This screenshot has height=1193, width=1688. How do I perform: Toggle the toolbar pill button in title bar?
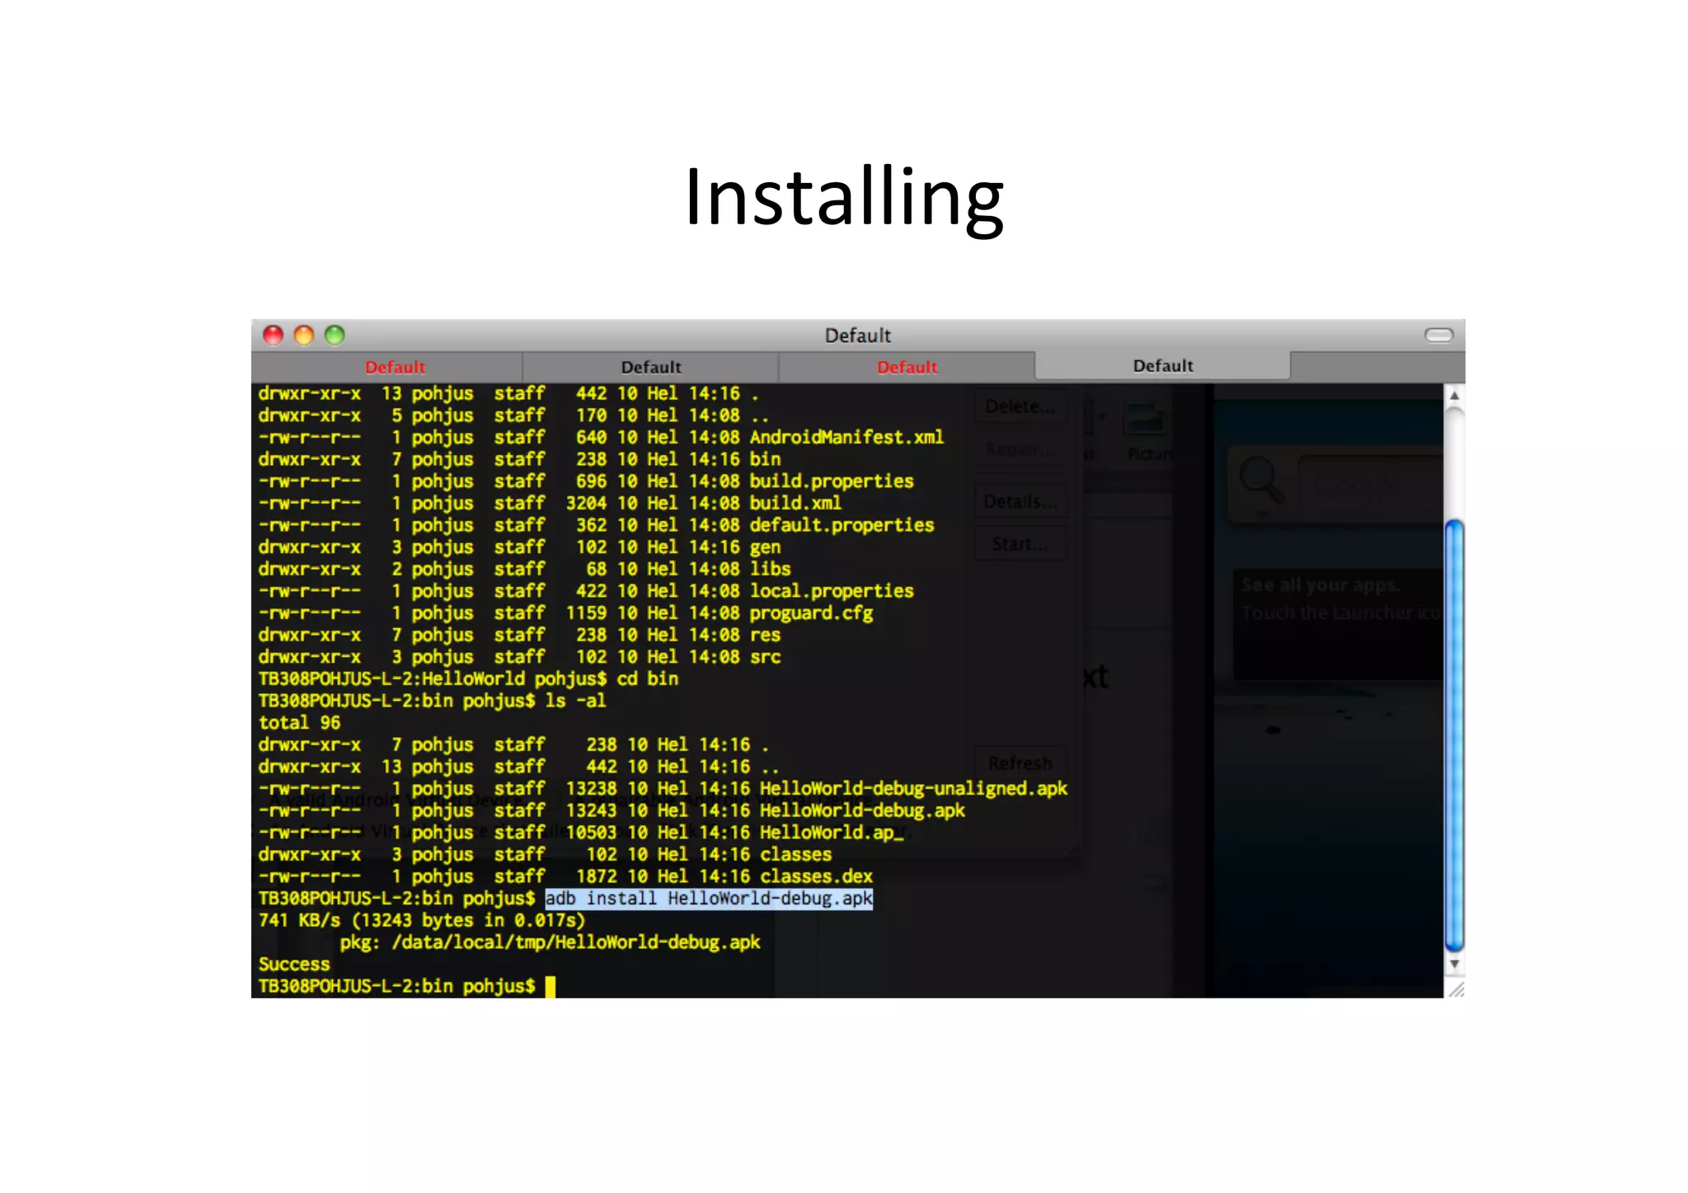pos(1439,335)
